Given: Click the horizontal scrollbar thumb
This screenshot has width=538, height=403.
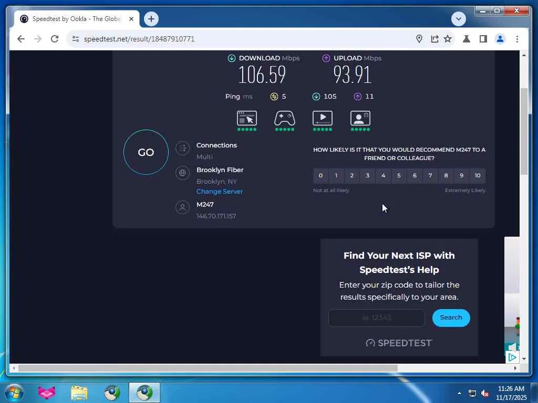Looking at the screenshot, I should coord(208,368).
